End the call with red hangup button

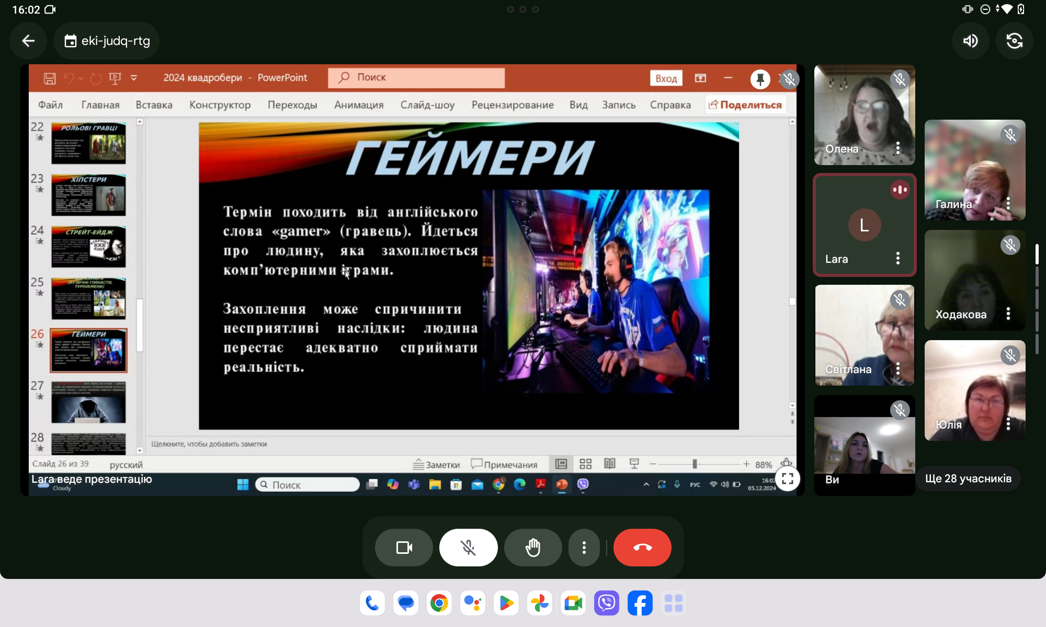pyautogui.click(x=642, y=548)
